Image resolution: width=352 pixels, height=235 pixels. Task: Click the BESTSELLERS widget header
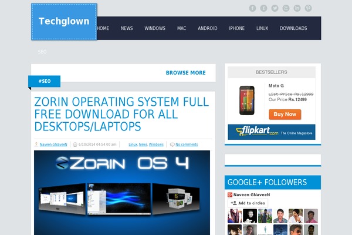(x=272, y=72)
